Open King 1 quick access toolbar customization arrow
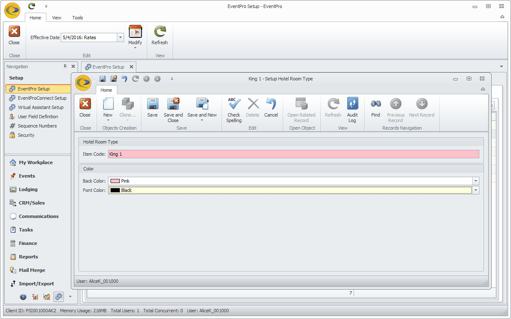Image resolution: width=511 pixels, height=319 pixels. (172, 79)
